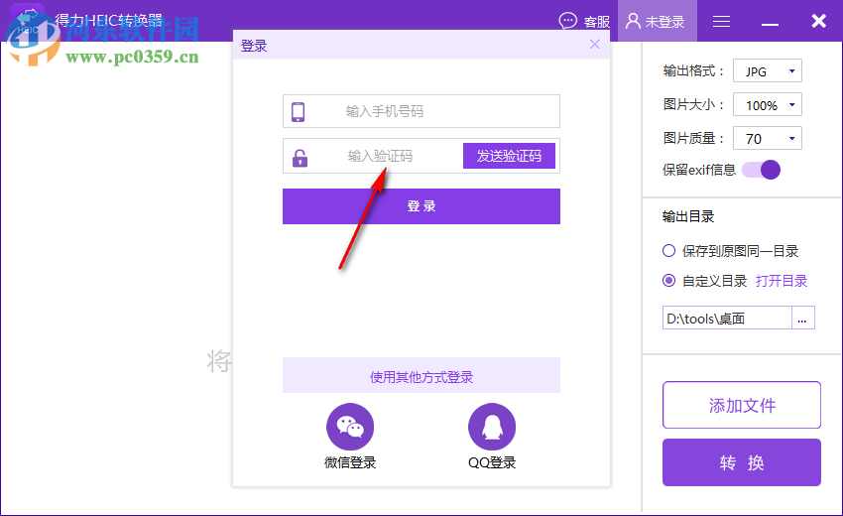This screenshot has height=516, width=843.
Task: Click the 未登录 user account button
Action: click(657, 21)
